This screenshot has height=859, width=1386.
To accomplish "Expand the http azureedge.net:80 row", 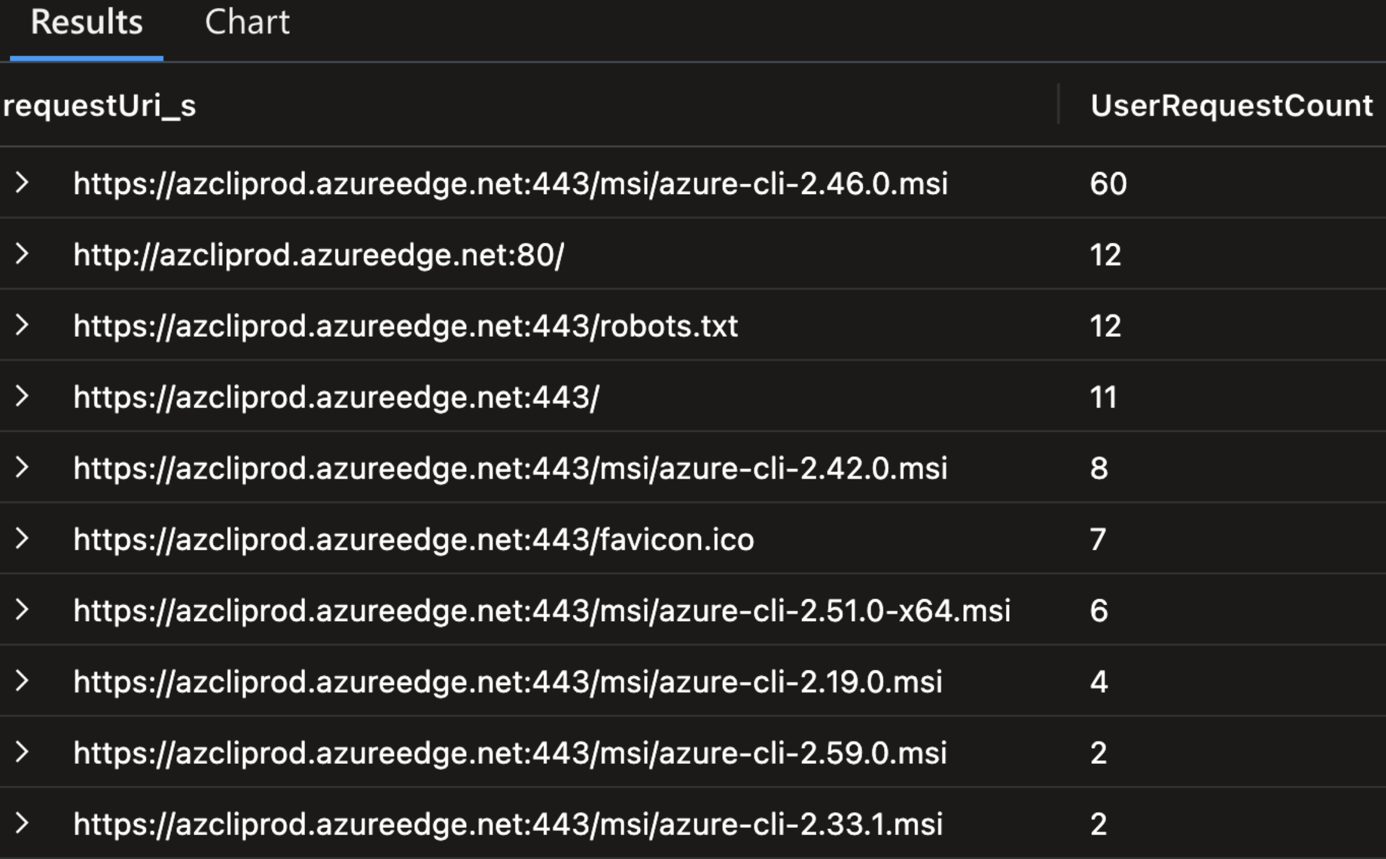I will click(22, 254).
